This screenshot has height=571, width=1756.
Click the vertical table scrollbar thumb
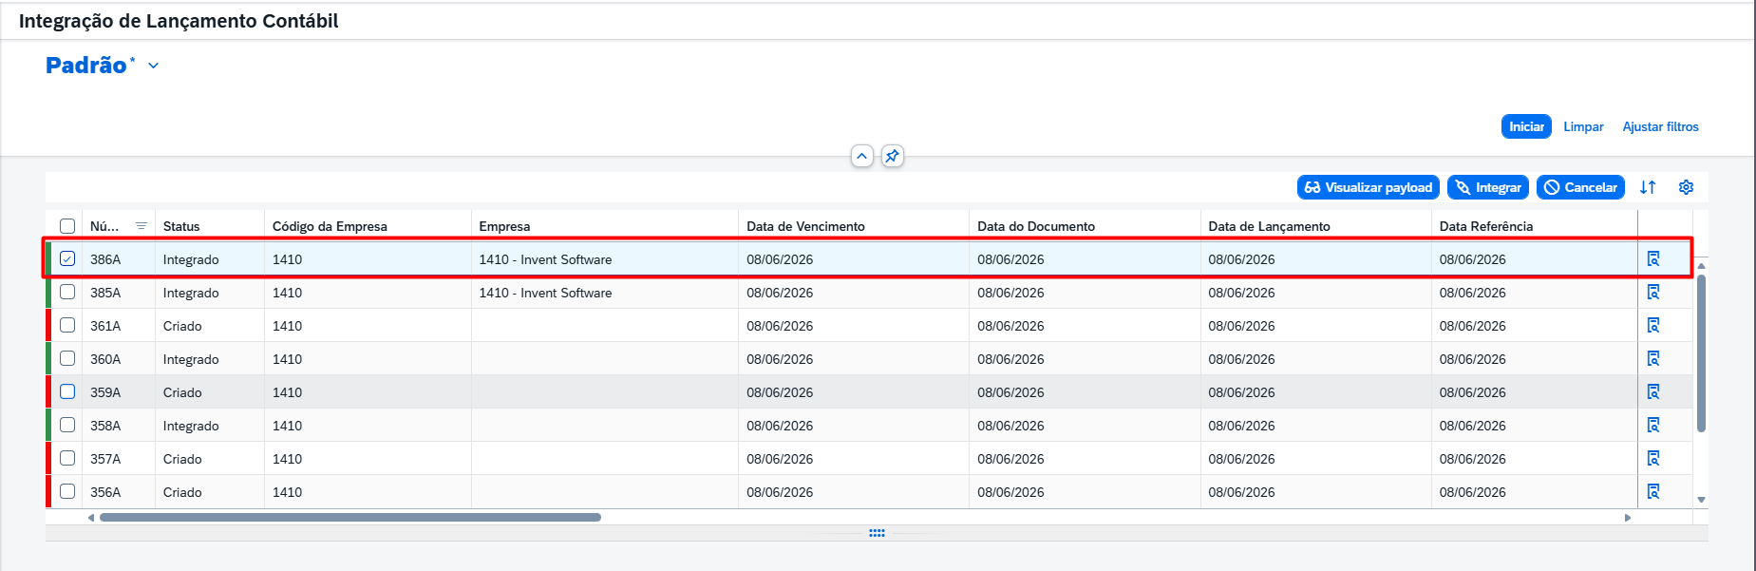coord(1701,353)
